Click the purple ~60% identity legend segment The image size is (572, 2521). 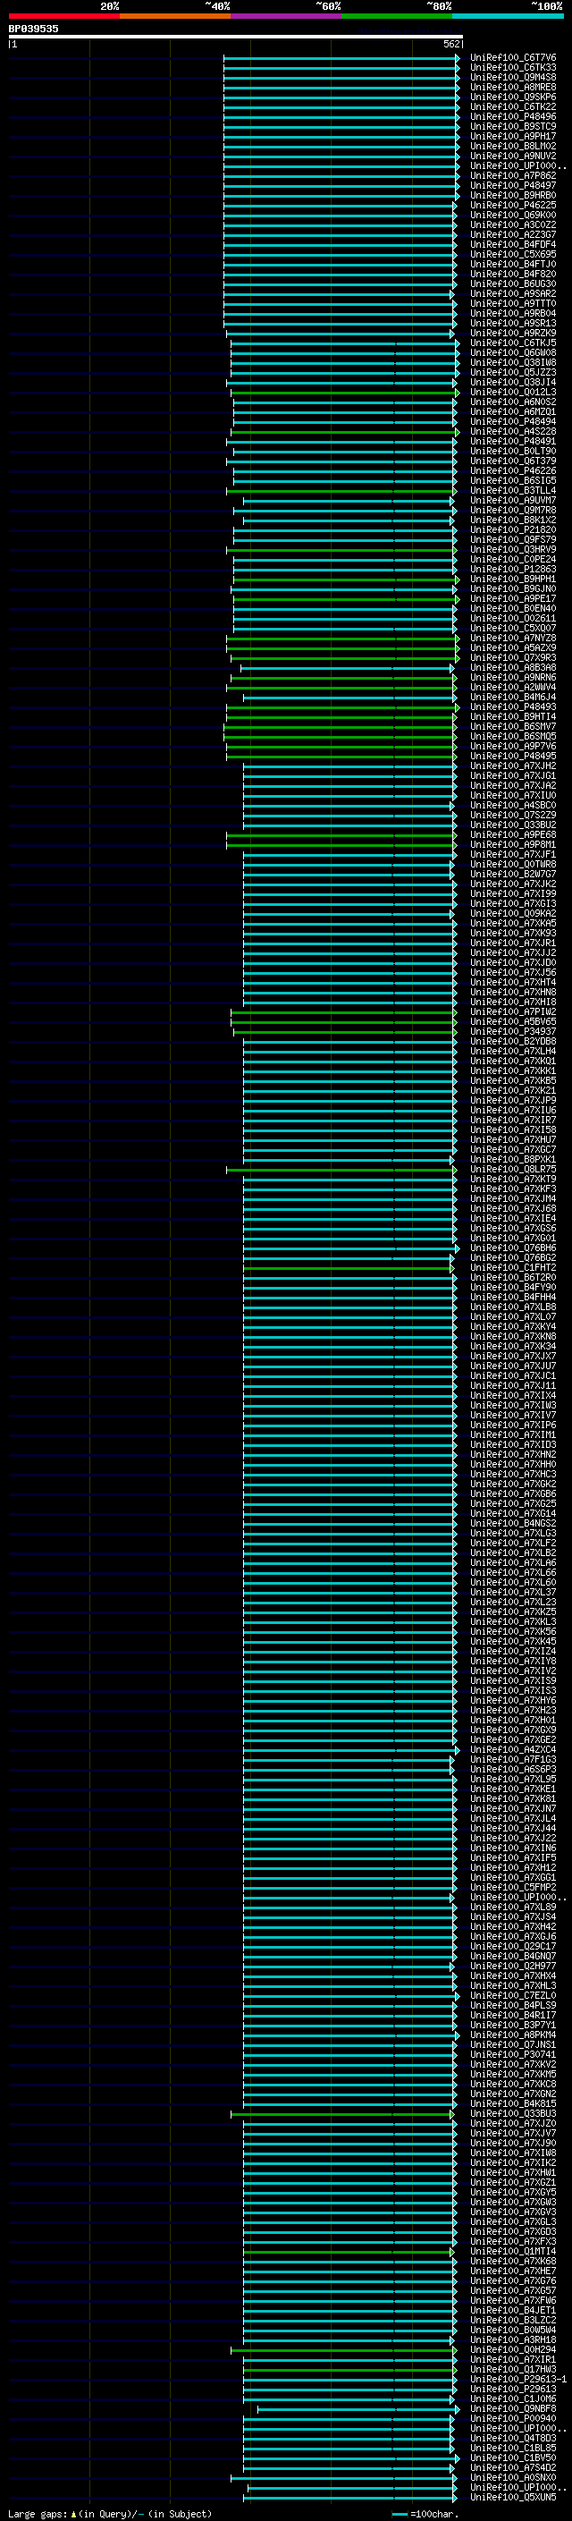pos(285,16)
